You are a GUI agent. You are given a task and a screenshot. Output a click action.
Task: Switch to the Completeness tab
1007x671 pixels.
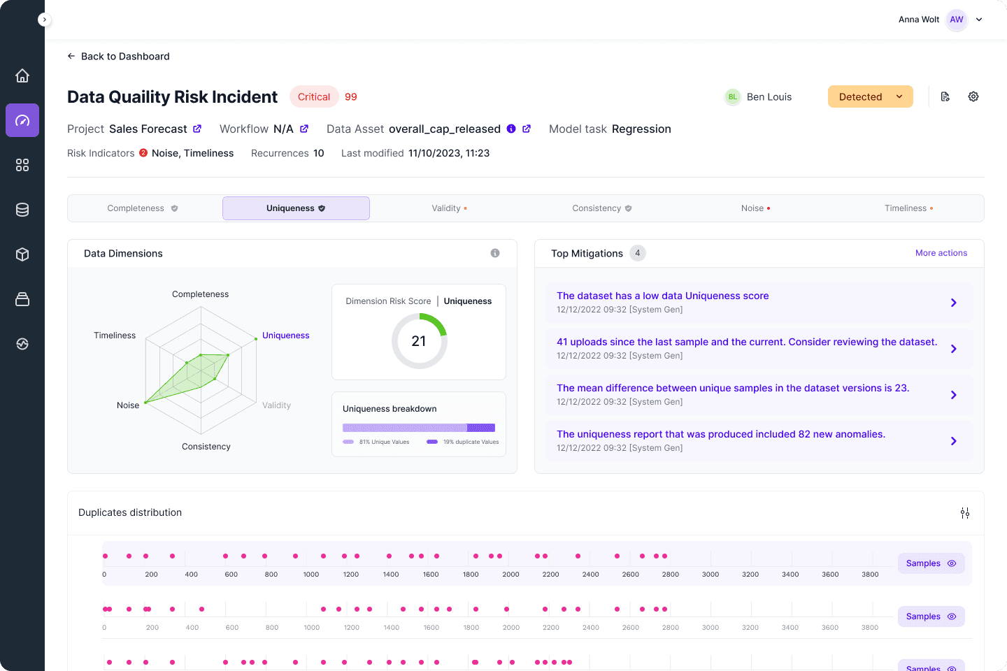click(x=143, y=208)
